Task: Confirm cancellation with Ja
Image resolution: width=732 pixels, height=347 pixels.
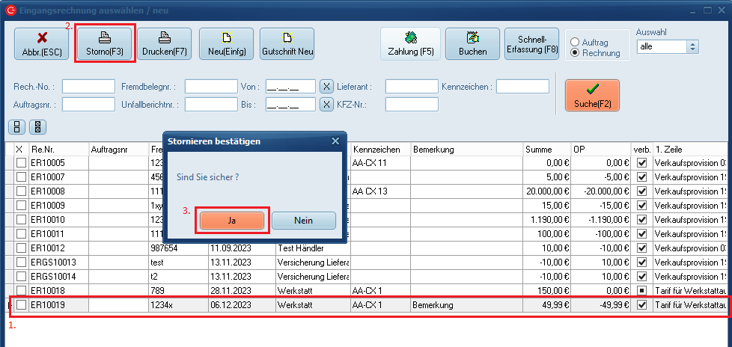Action: point(231,221)
